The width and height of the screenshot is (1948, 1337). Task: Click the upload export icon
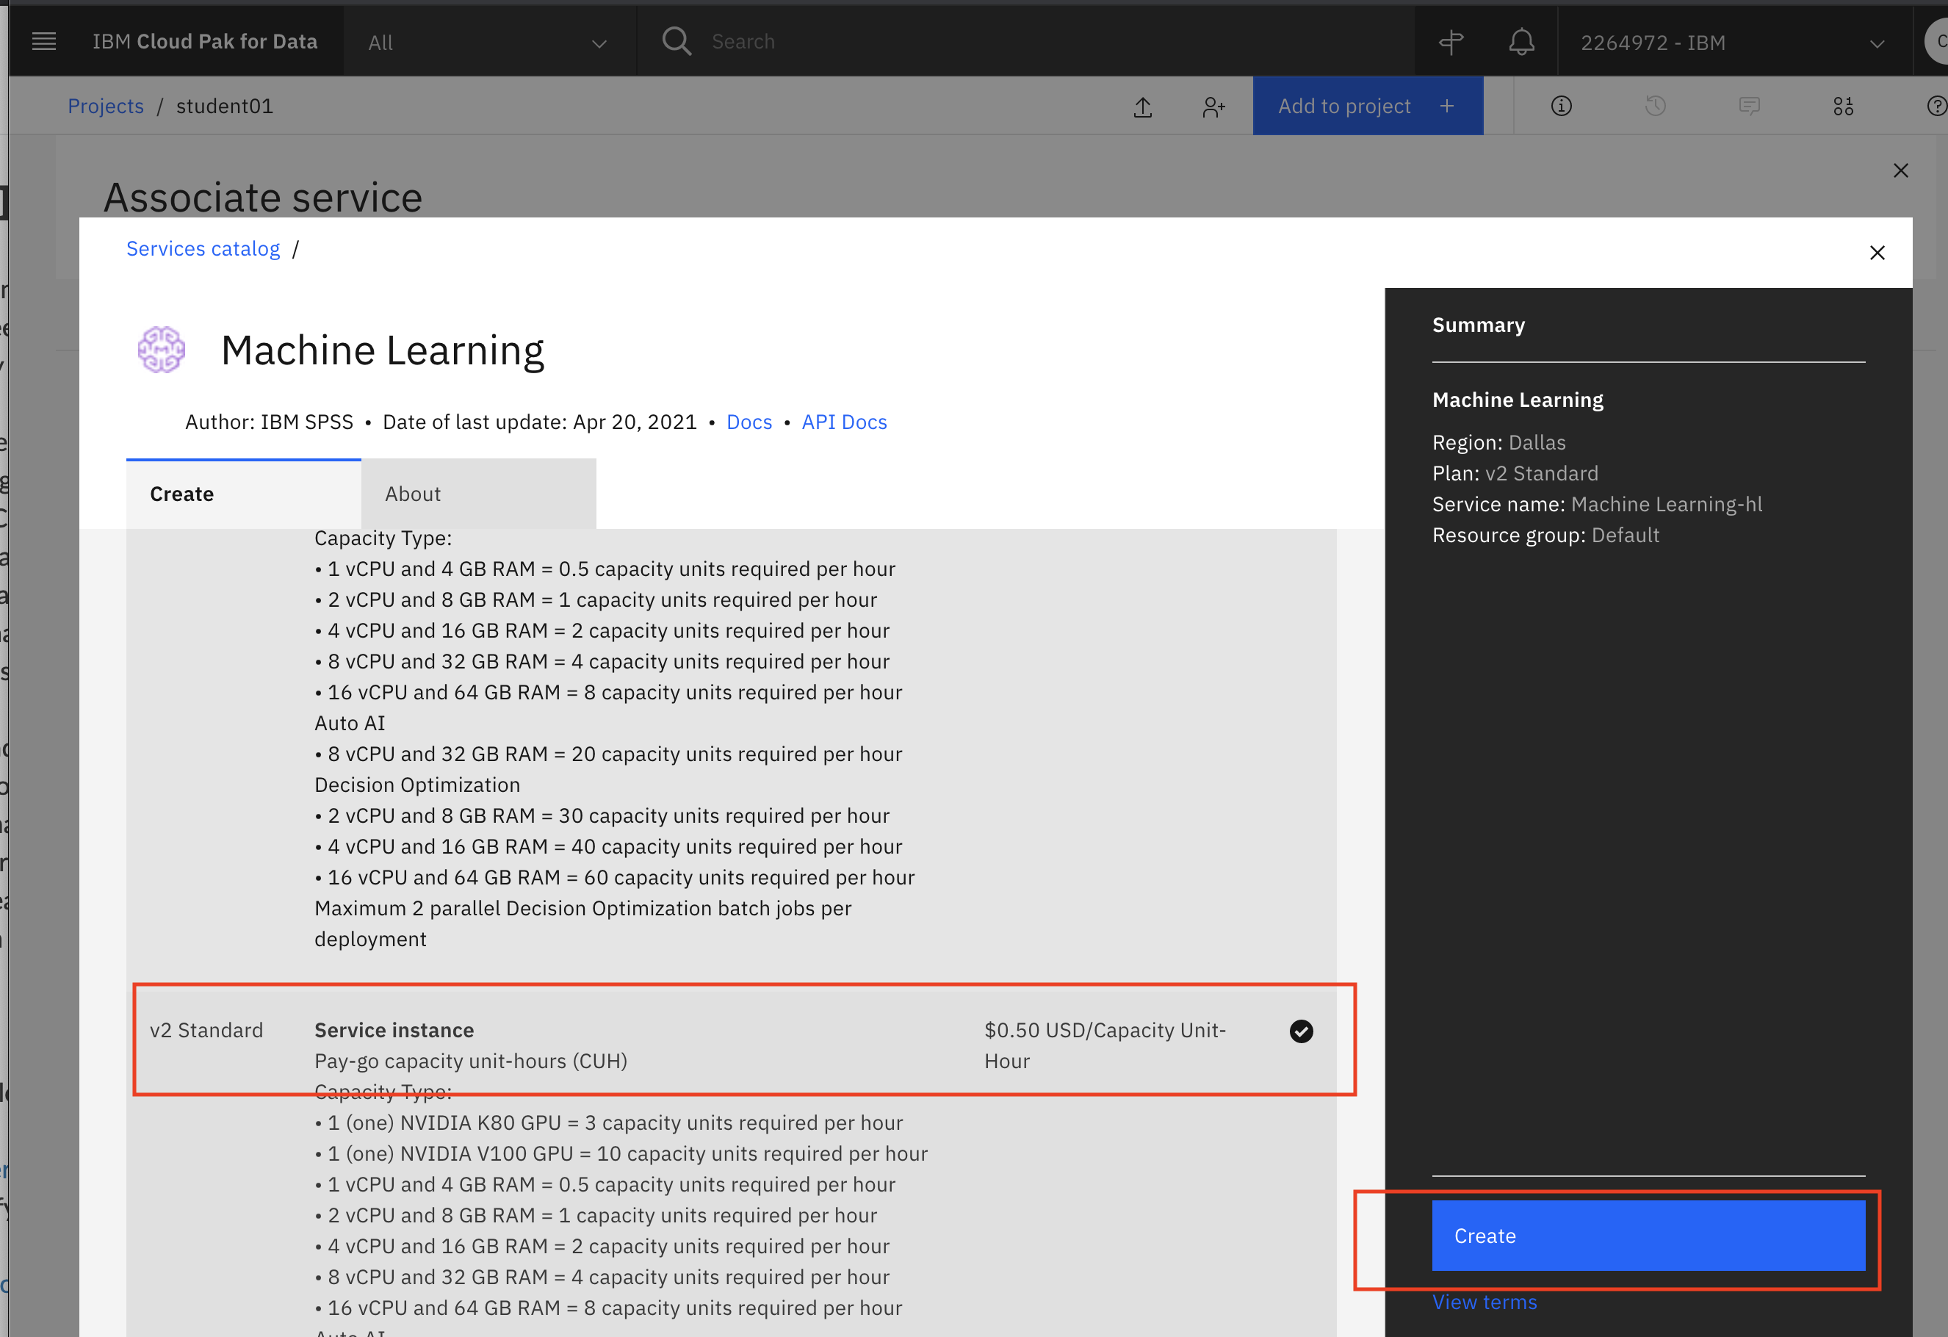[1142, 107]
